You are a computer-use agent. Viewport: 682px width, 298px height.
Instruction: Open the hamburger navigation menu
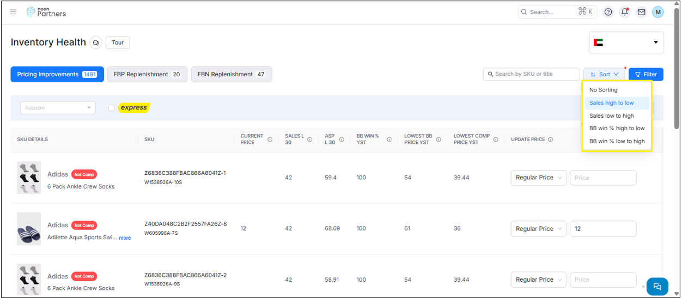pos(13,12)
